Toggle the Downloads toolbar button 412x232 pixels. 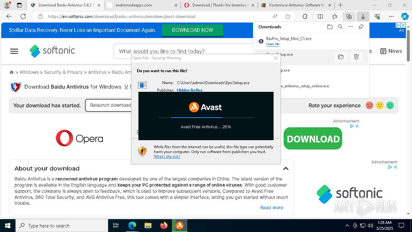(363, 16)
